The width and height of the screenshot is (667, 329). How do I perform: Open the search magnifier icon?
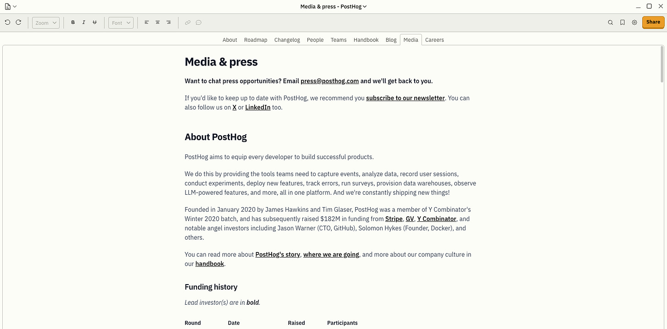pyautogui.click(x=610, y=22)
